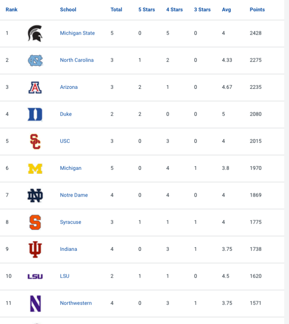Open the Michigan State school link
The height and width of the screenshot is (324, 289).
pyautogui.click(x=78, y=33)
